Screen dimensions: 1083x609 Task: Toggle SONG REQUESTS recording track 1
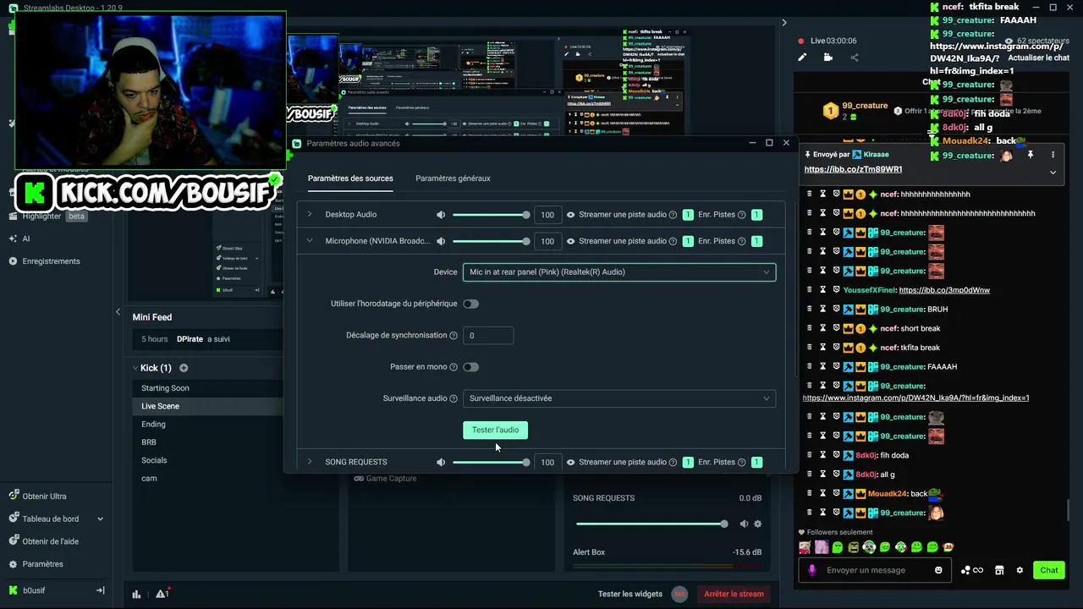pos(756,462)
